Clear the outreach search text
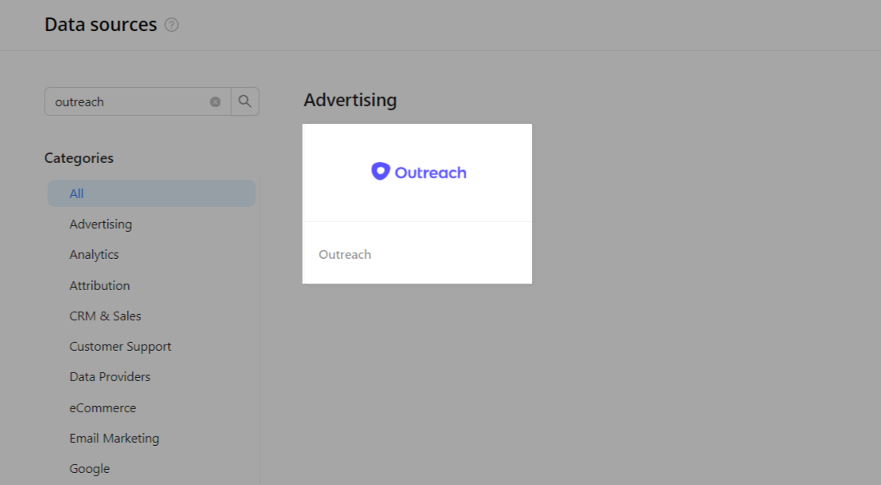The image size is (881, 485). tap(215, 101)
